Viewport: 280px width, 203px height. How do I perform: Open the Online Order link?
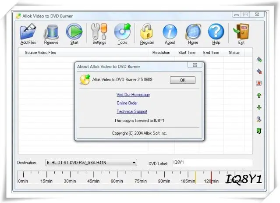(127, 103)
